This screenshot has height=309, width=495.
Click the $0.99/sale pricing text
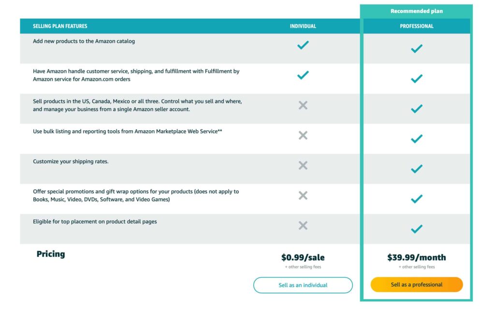[x=303, y=257]
